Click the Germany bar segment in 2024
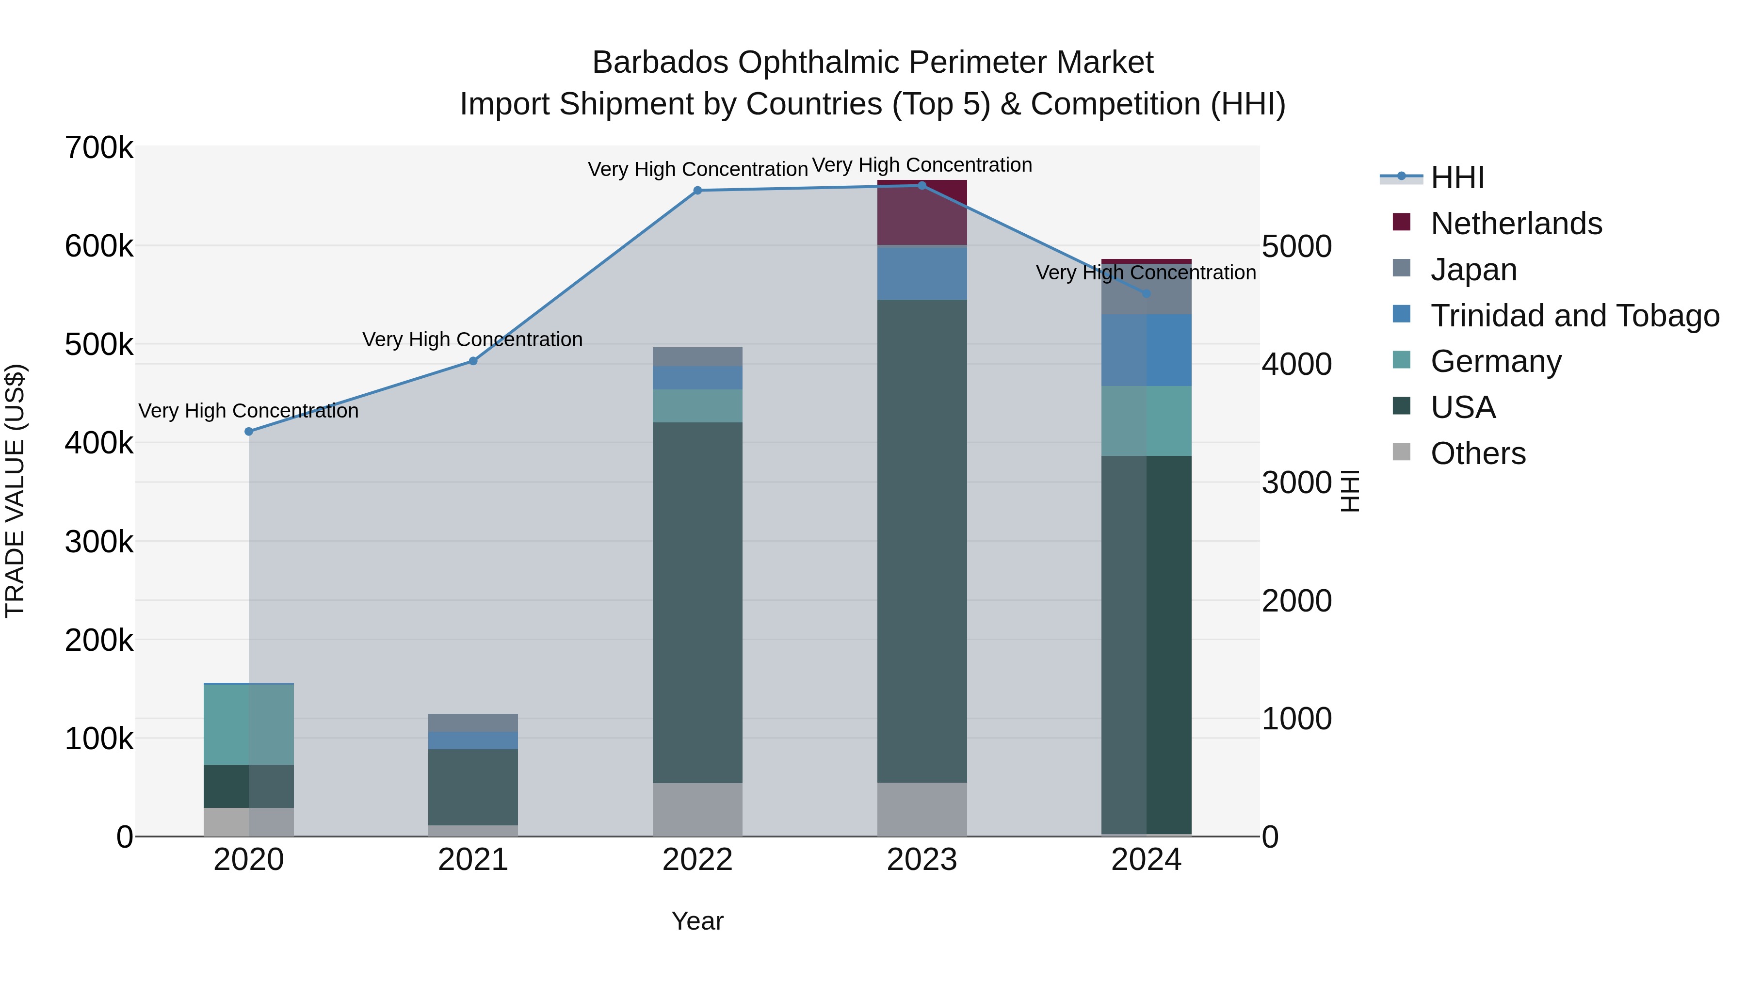The height and width of the screenshot is (982, 1746). [1146, 421]
